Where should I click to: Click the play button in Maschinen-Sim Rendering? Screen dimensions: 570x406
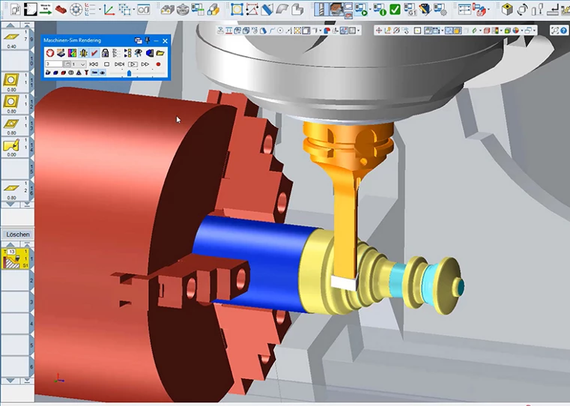(x=132, y=64)
